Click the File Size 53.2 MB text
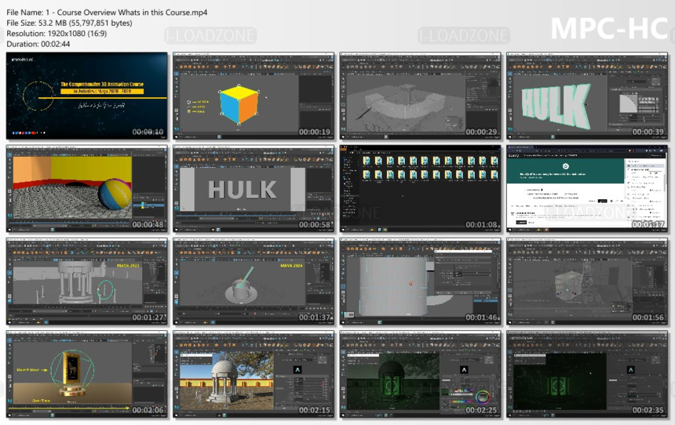Screen dimensions: 675x425 click(69, 24)
